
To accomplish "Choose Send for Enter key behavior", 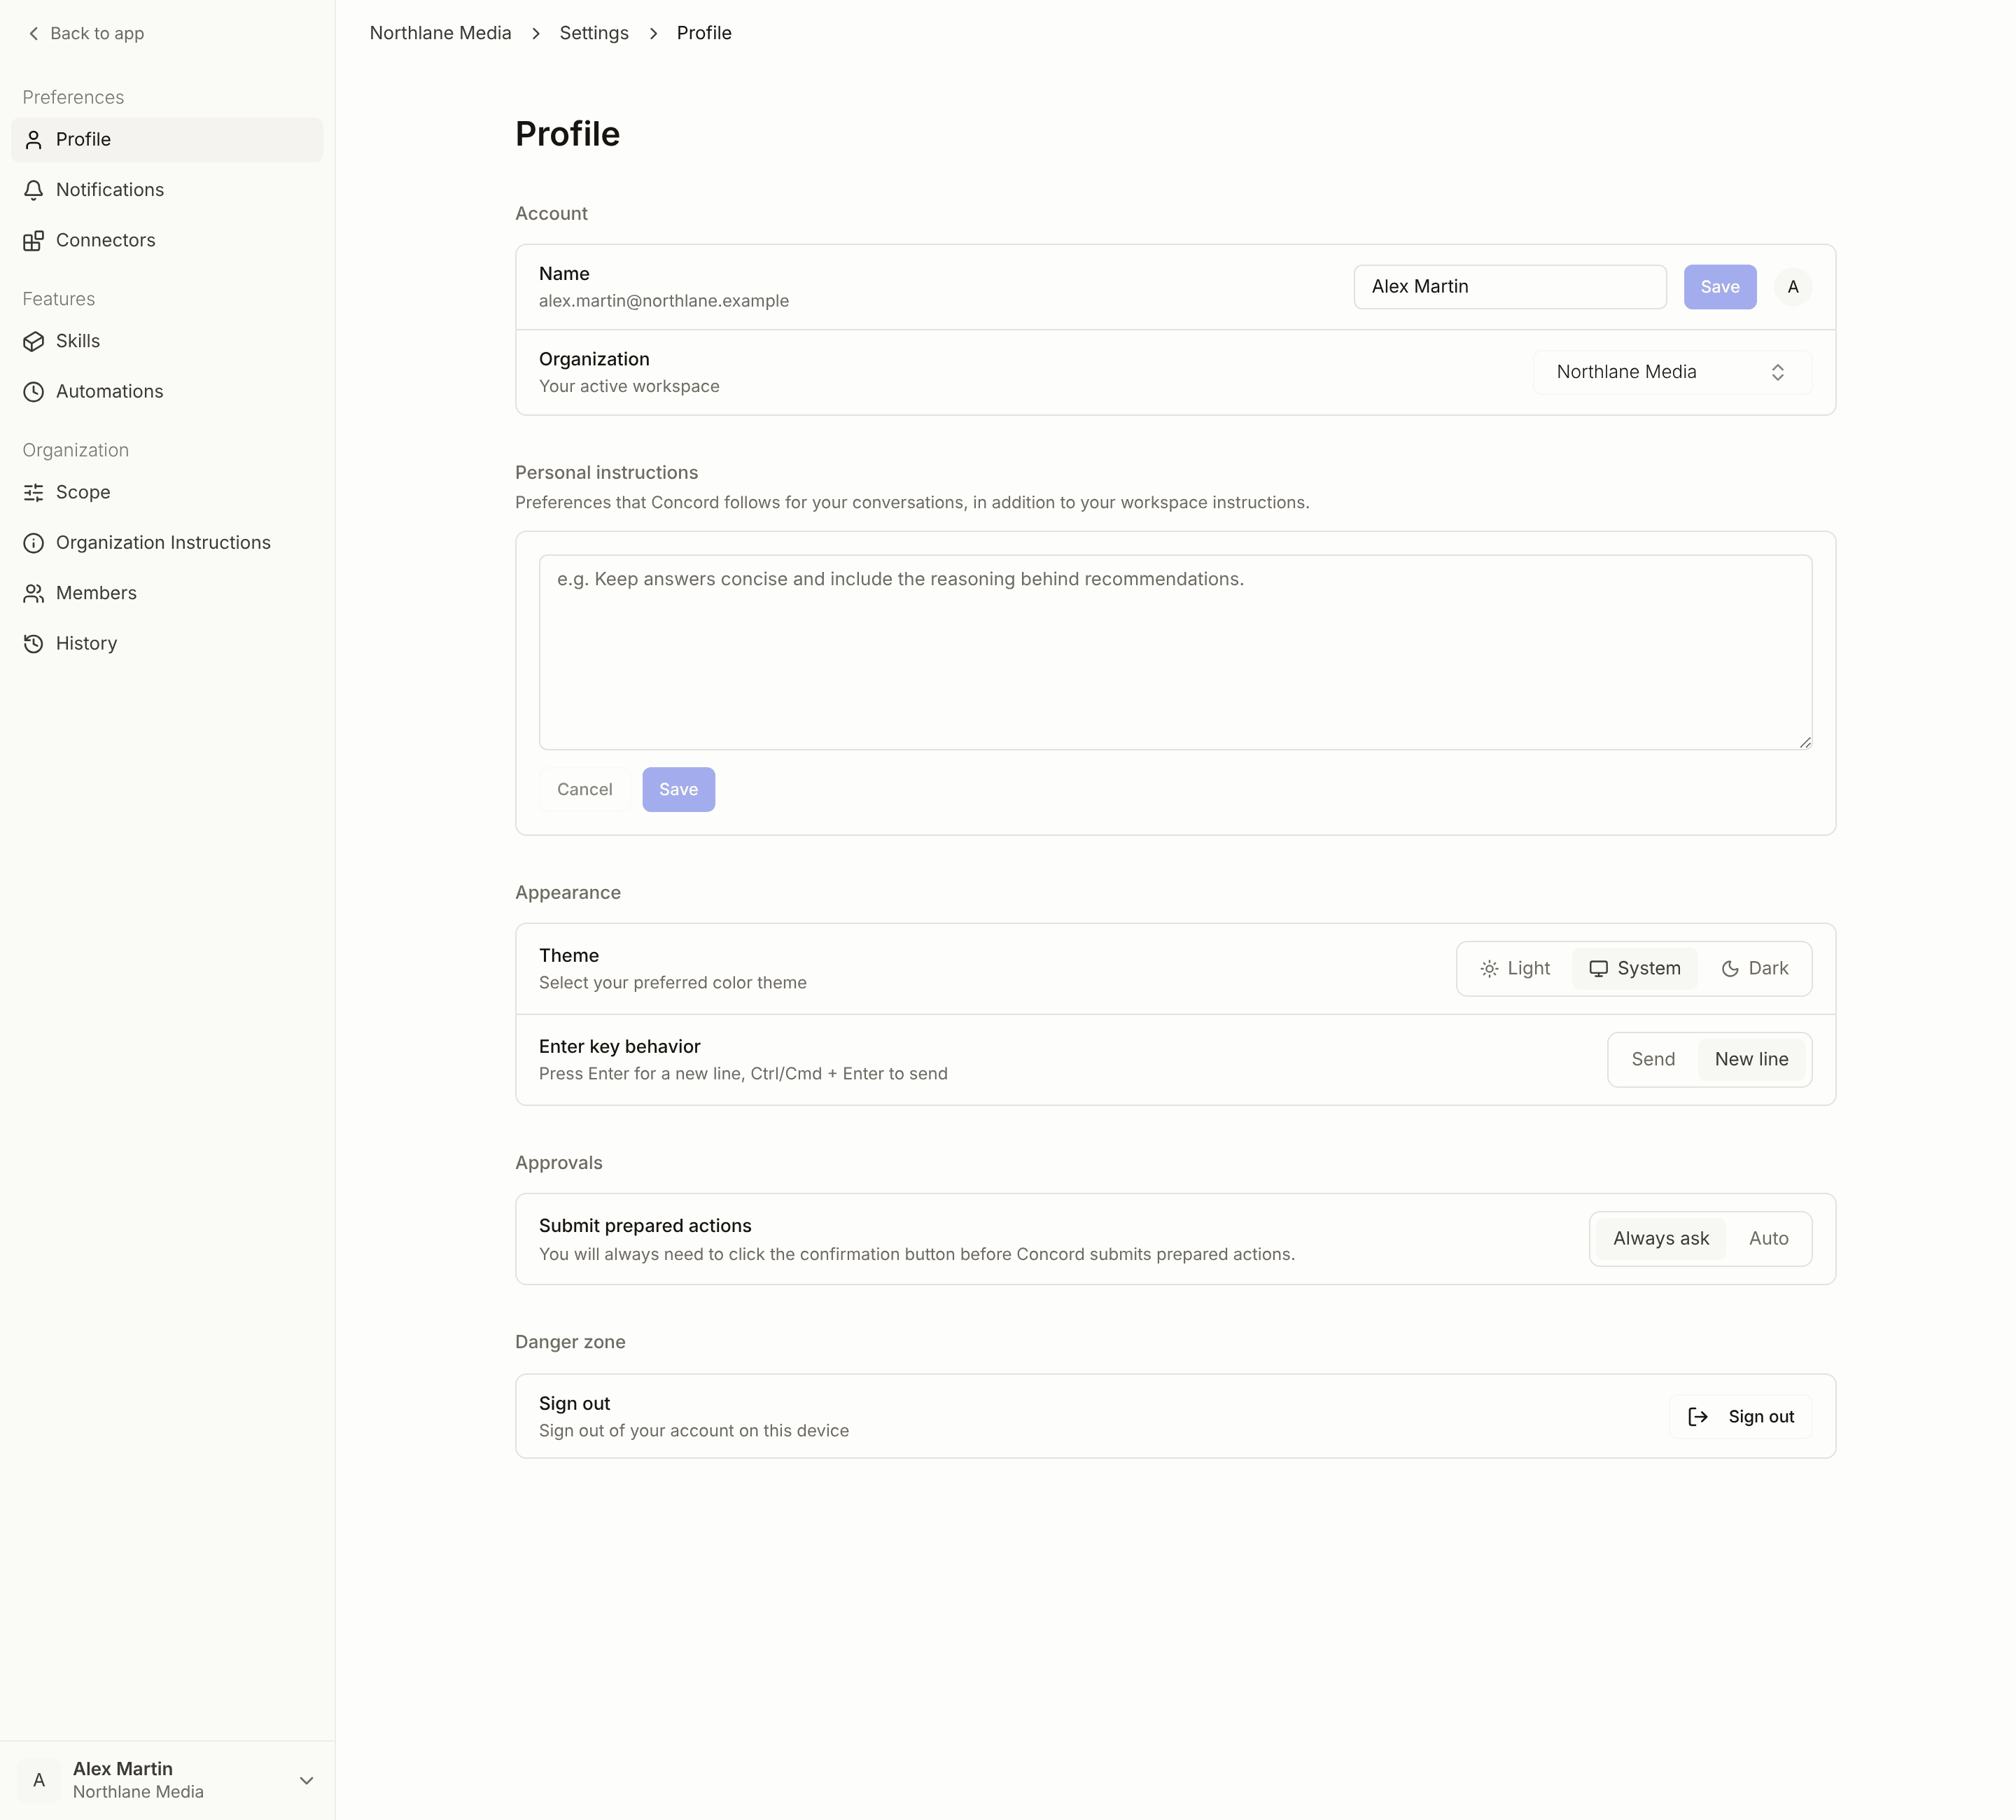I will point(1653,1060).
